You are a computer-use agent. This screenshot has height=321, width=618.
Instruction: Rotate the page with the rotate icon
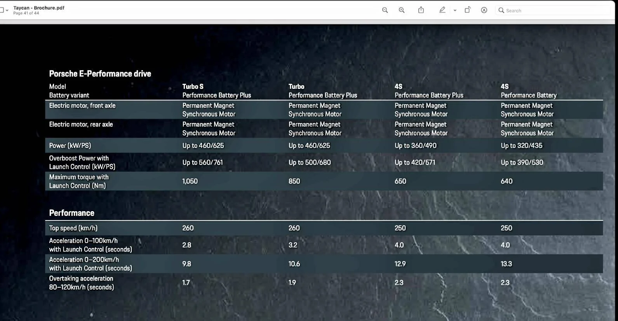(x=468, y=10)
